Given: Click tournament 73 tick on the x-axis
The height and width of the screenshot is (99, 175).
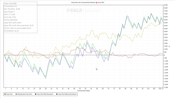Looking at the screenshot, I should 108,89.
